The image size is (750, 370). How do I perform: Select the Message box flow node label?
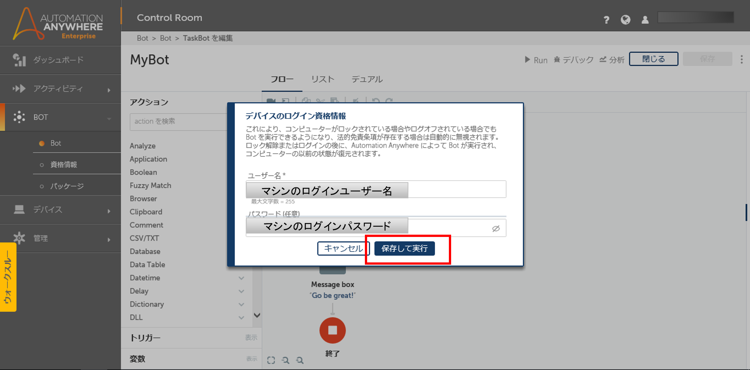pyautogui.click(x=332, y=285)
